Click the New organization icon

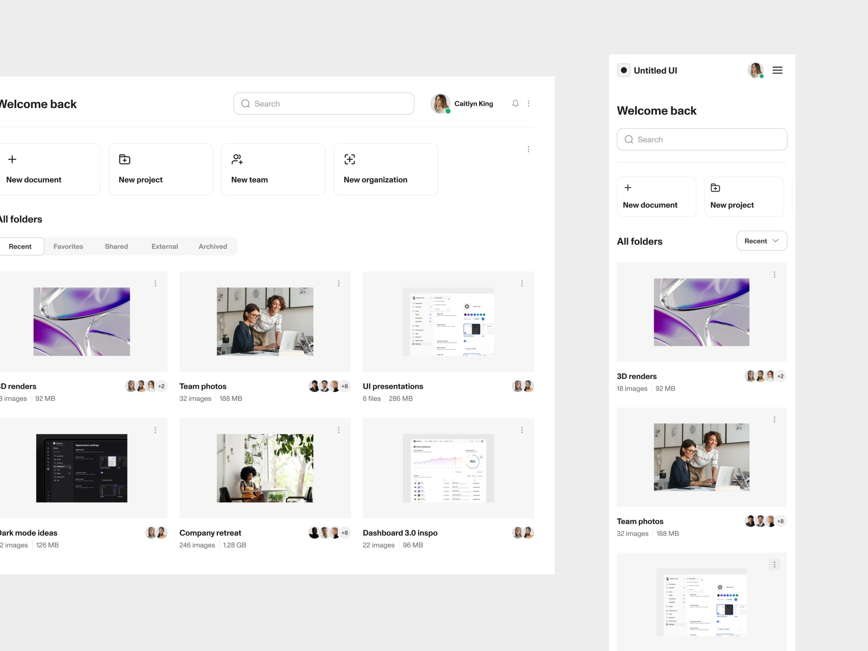tap(349, 159)
